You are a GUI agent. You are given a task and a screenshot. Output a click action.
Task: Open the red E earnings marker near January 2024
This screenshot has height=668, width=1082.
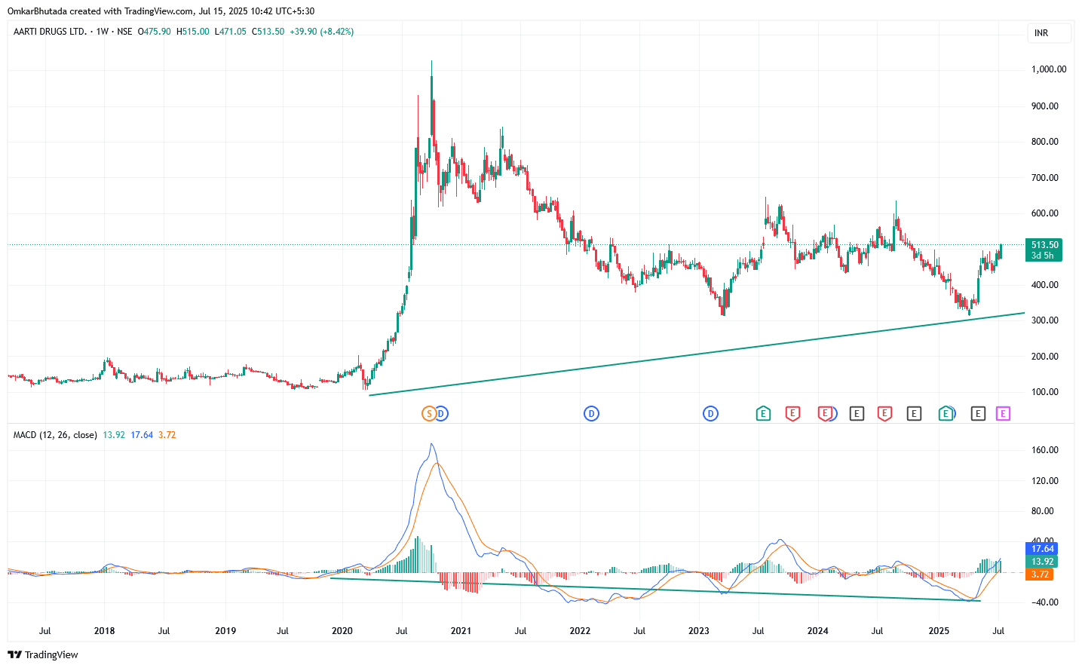point(826,413)
